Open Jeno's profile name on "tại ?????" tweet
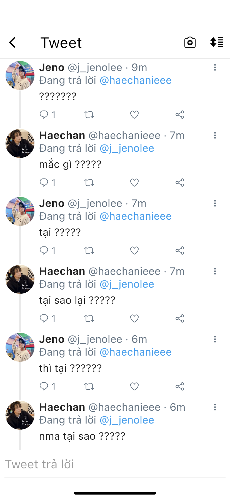230x499 pixels. click(x=52, y=203)
